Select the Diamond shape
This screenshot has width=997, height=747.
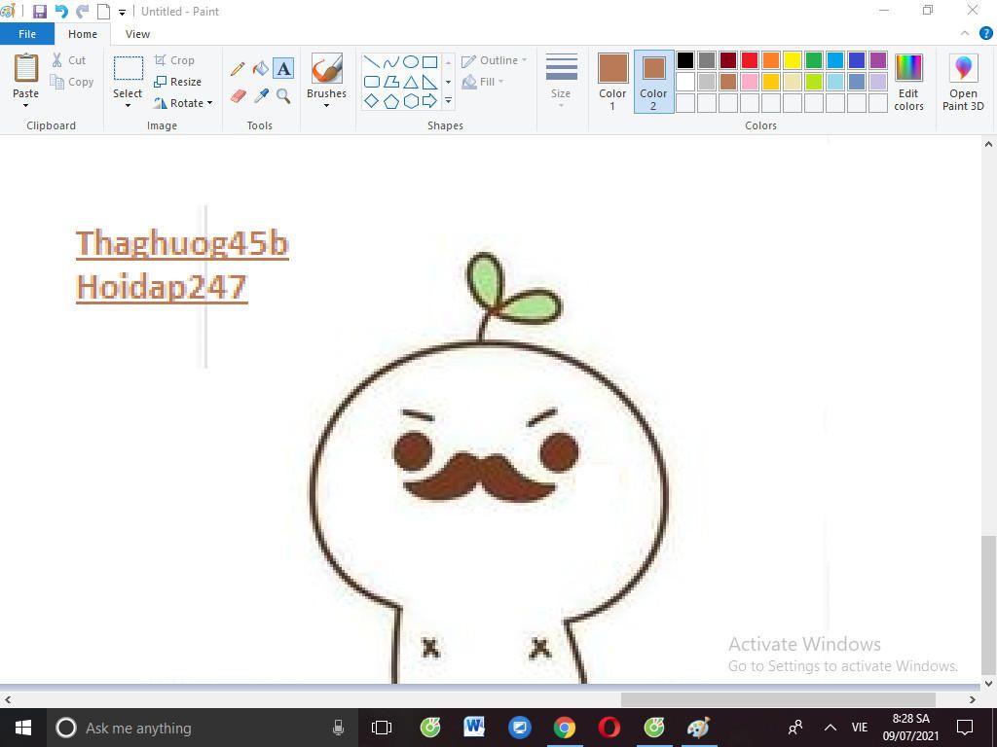point(372,101)
